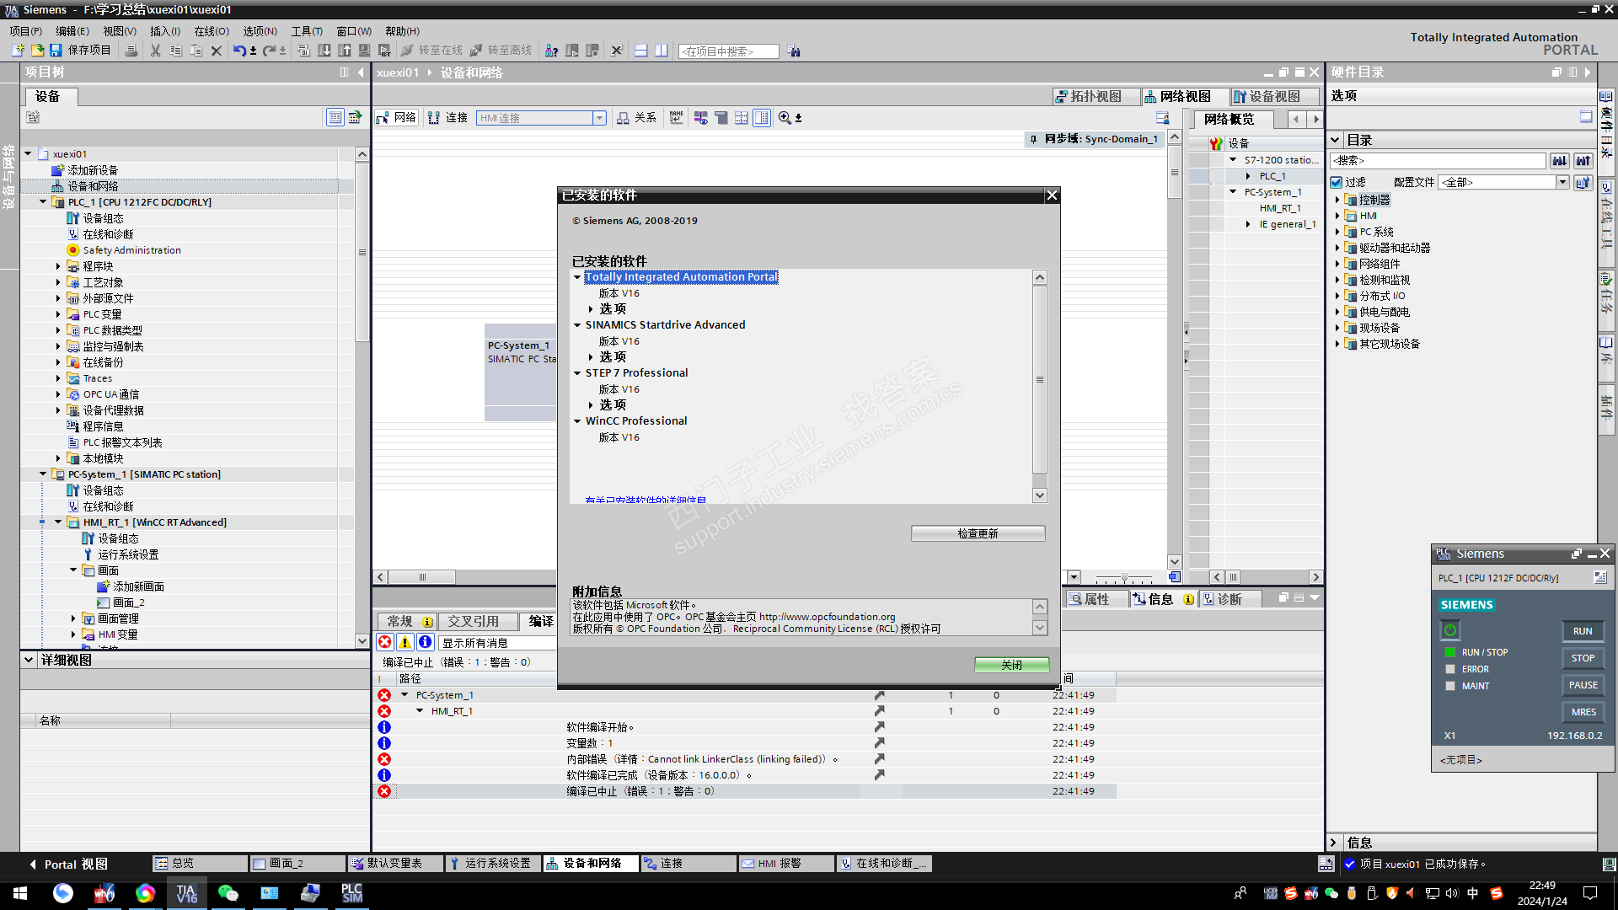The width and height of the screenshot is (1618, 910).
Task: Expand the 控制器 hardware catalog folder
Action: click(1337, 200)
